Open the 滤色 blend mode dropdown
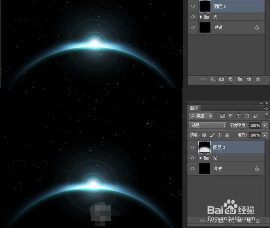Screen dimensions: 270x228 click(208, 126)
